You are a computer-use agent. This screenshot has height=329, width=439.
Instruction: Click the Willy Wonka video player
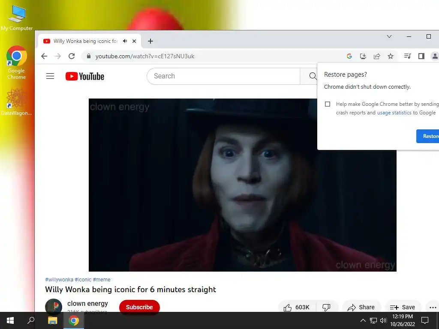coord(243,185)
